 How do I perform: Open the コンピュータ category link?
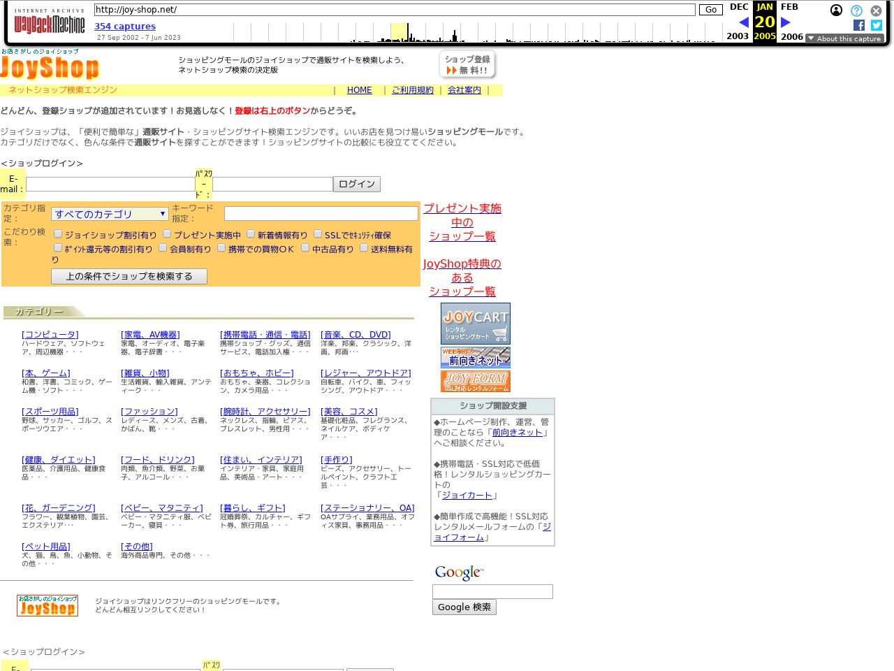pos(50,335)
